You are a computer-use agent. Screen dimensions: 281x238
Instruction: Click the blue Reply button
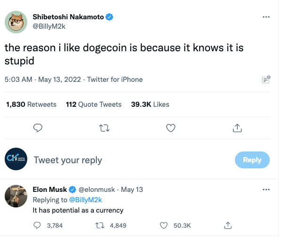[252, 160]
